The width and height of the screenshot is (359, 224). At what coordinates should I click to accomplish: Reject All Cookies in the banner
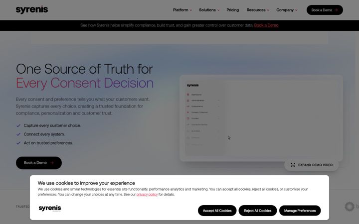(258, 211)
